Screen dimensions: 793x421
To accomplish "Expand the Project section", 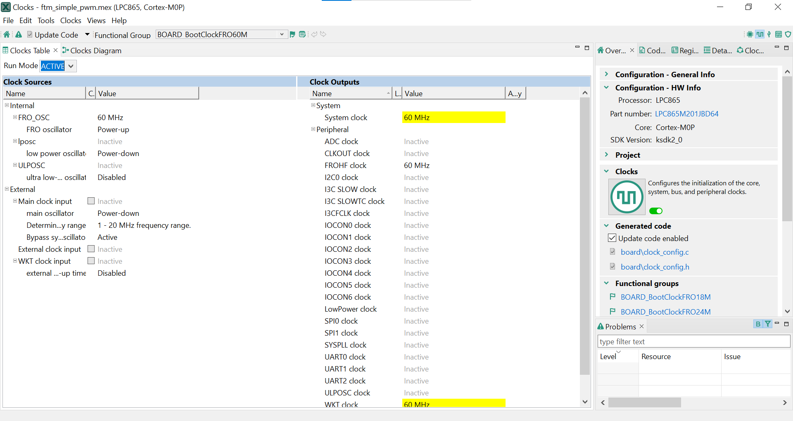I will pyautogui.click(x=606, y=155).
